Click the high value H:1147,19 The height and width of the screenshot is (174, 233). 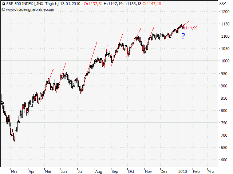point(113,4)
